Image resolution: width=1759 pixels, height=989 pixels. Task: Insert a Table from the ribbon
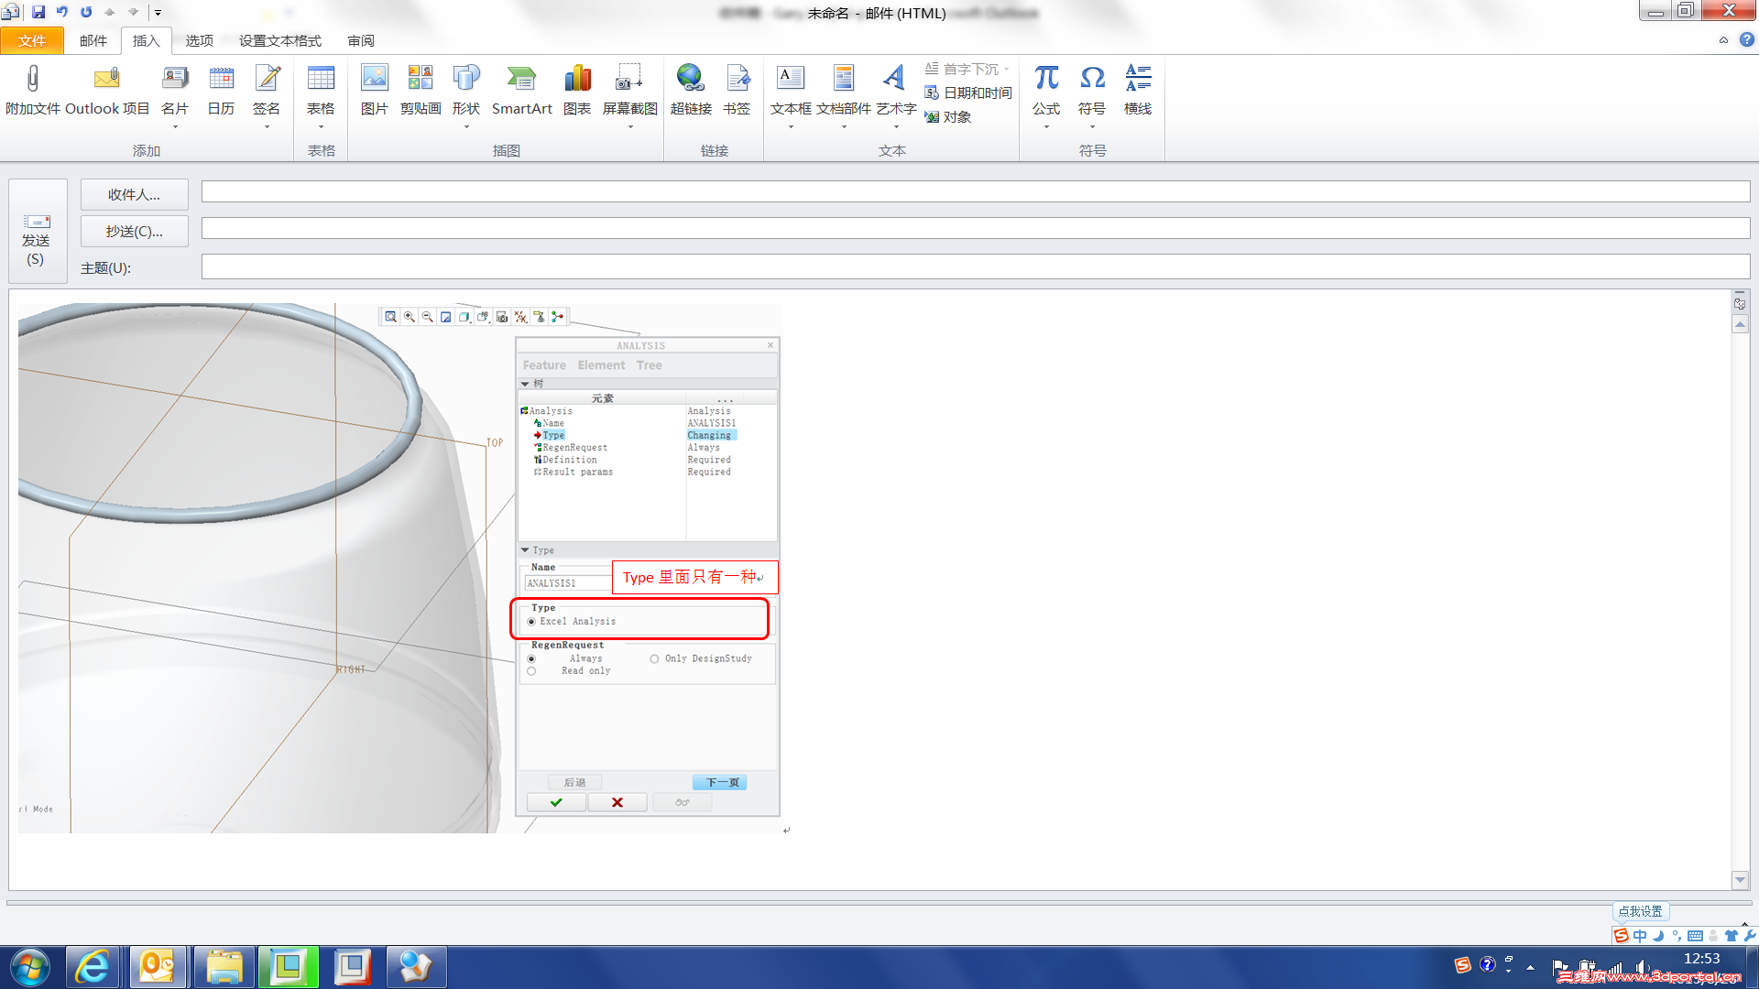pos(321,80)
